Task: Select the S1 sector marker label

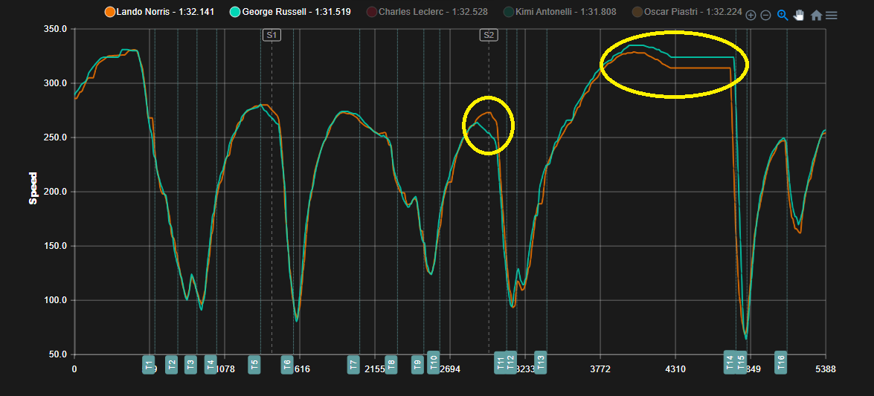Action: [x=271, y=35]
